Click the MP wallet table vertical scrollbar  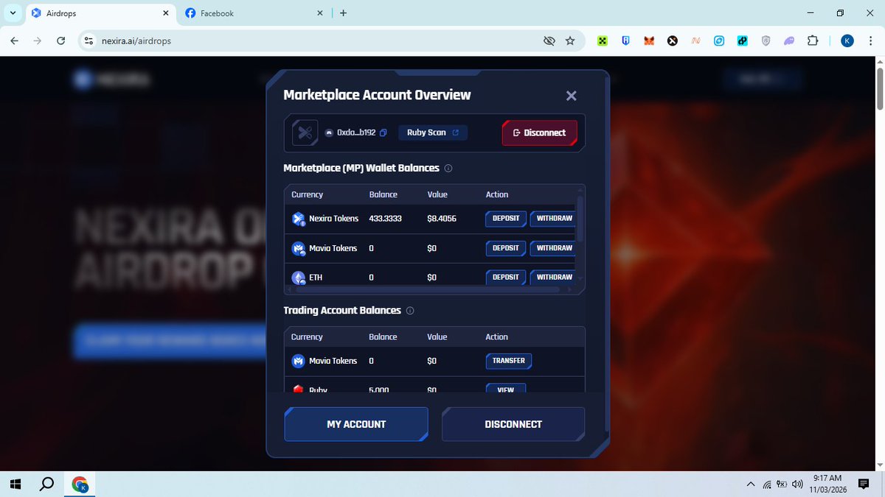(x=580, y=219)
